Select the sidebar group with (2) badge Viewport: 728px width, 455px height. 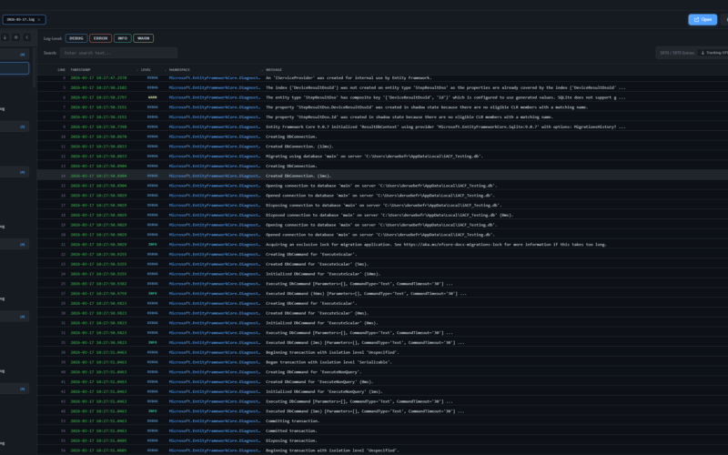15,126
